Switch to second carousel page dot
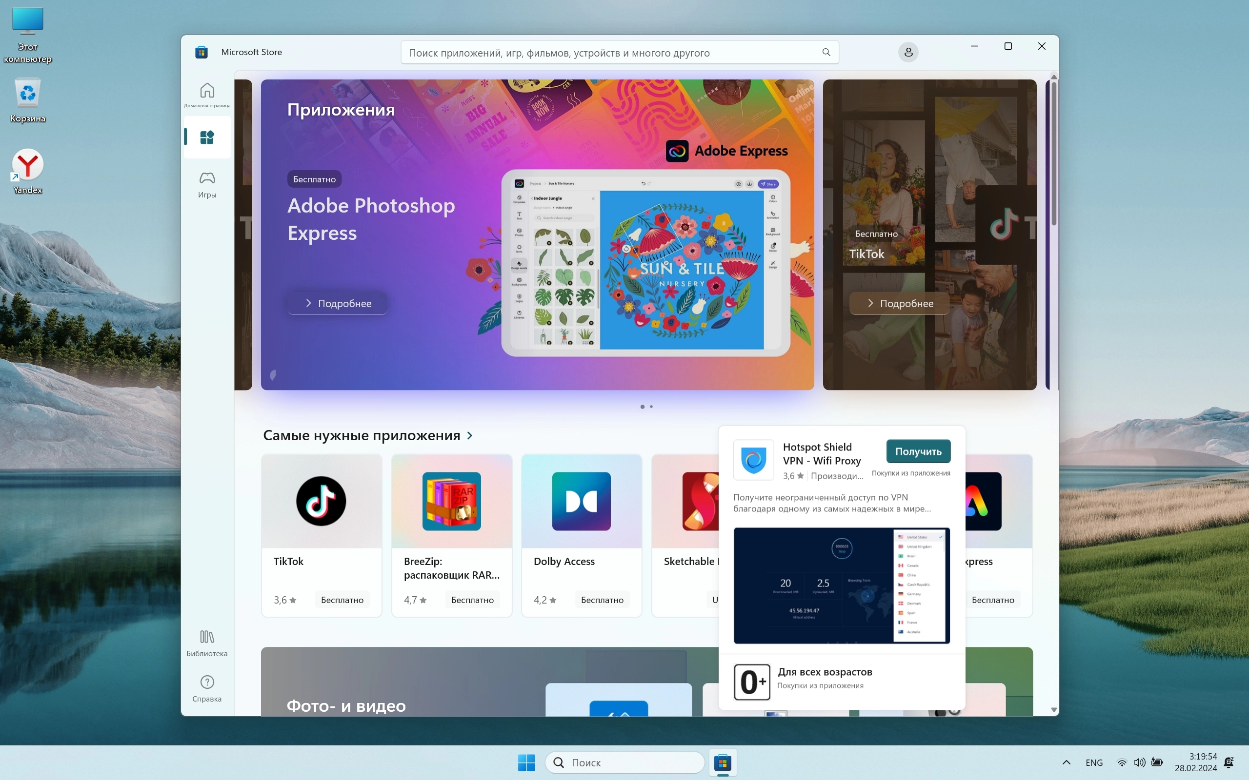The width and height of the screenshot is (1249, 780). 651,407
